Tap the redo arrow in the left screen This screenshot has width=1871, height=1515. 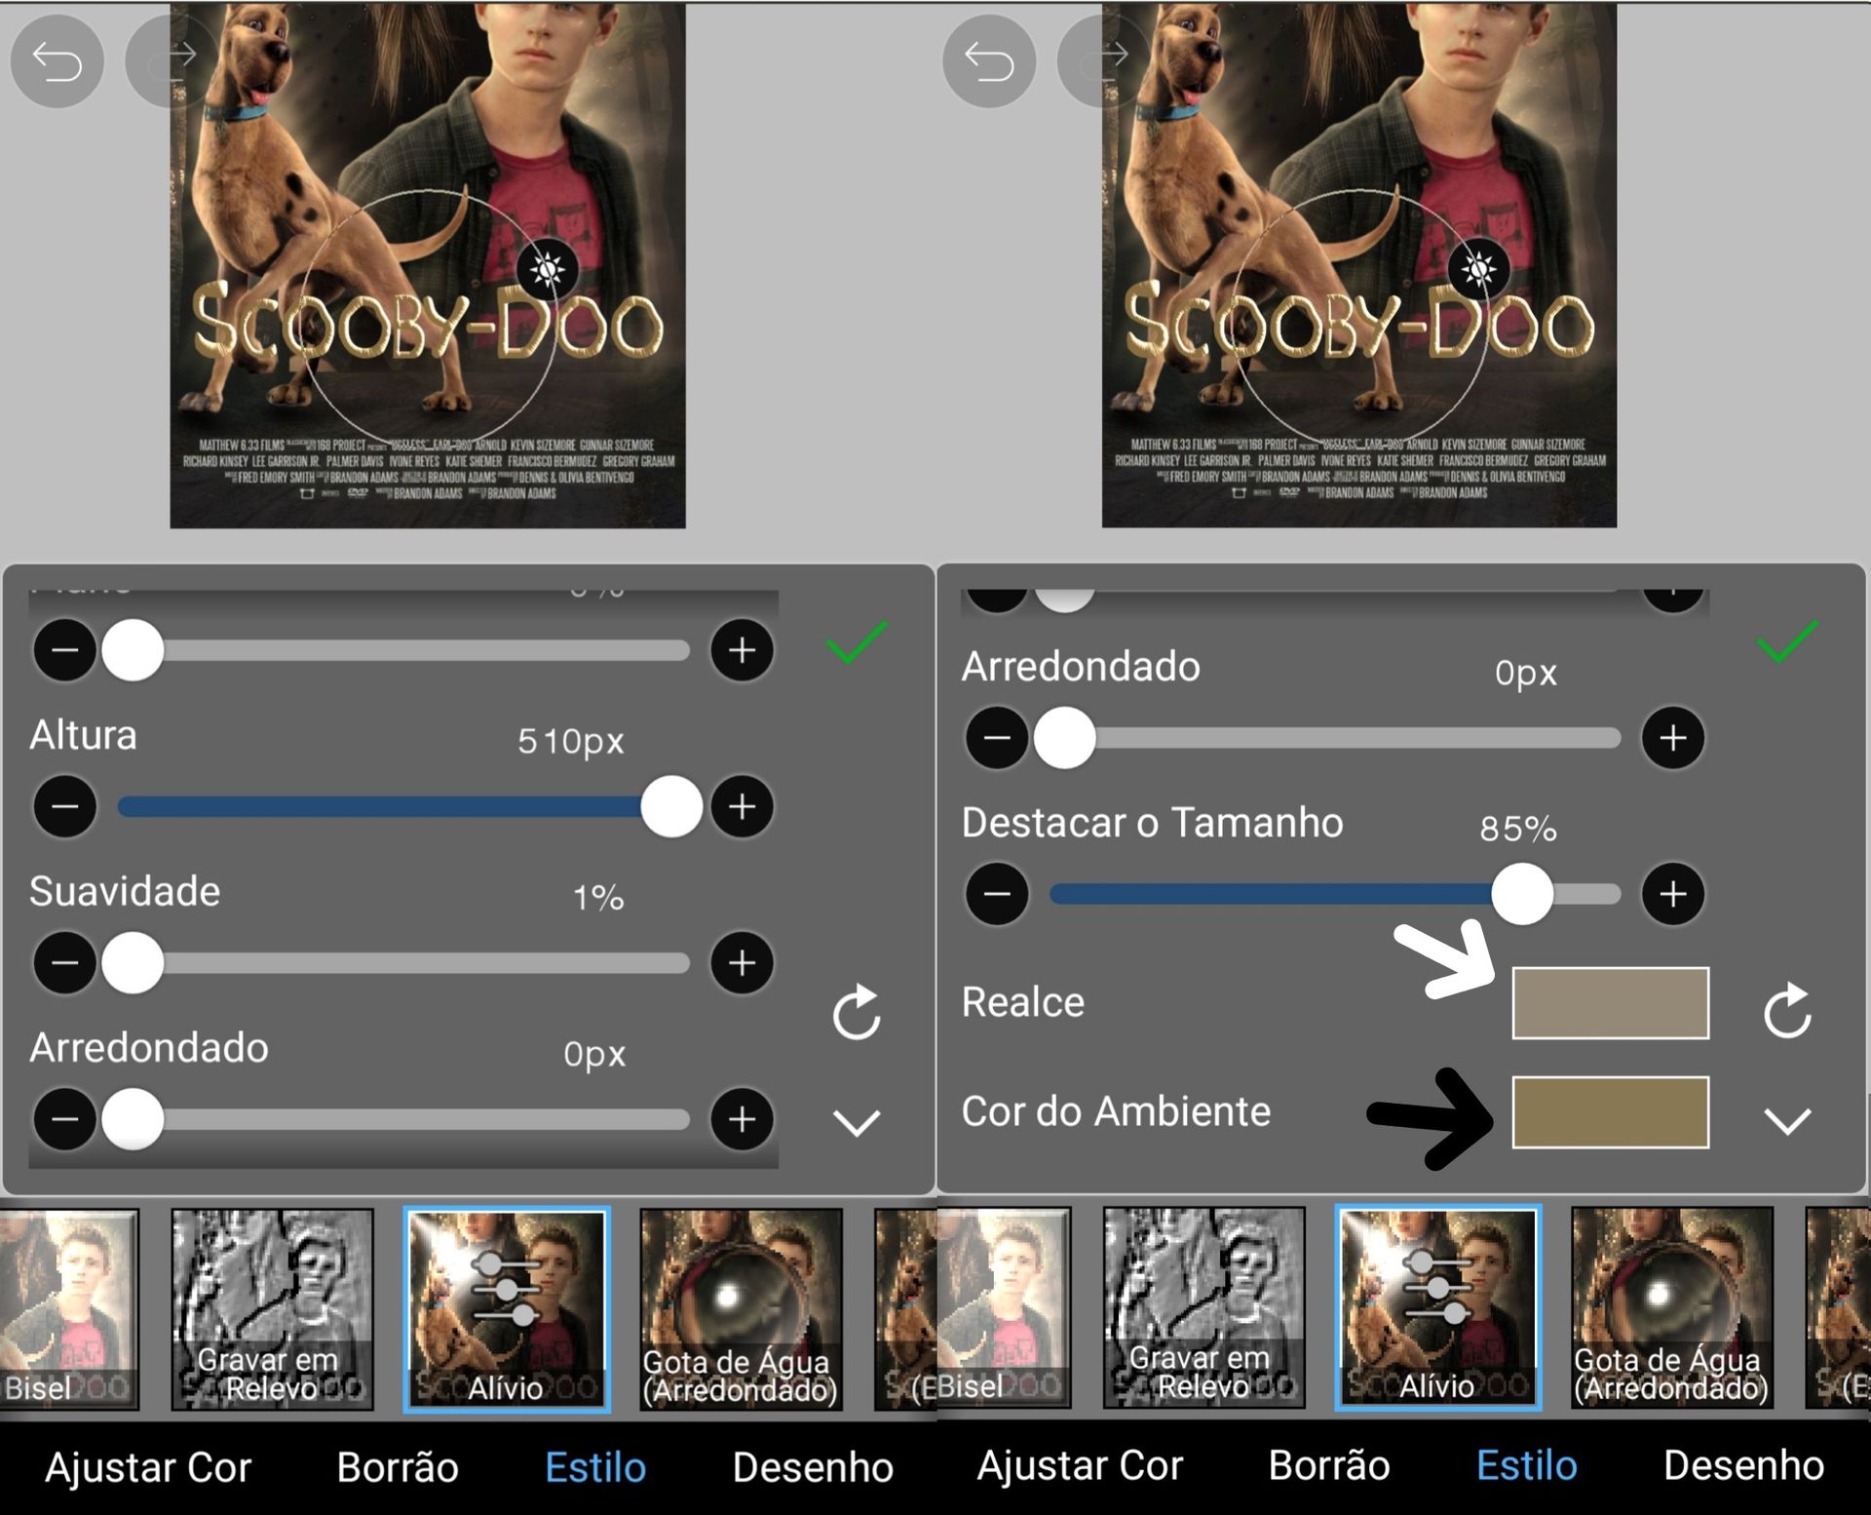tap(172, 61)
